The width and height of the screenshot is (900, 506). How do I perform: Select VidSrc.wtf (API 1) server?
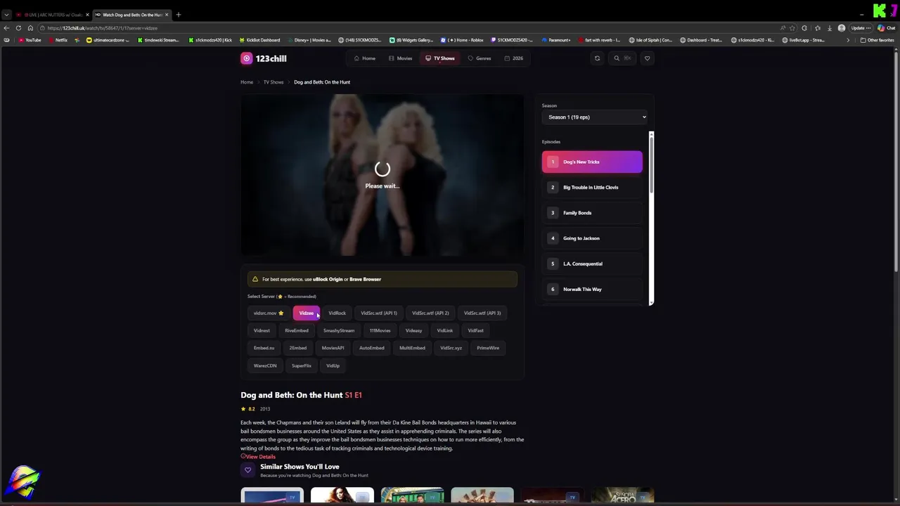coord(379,313)
